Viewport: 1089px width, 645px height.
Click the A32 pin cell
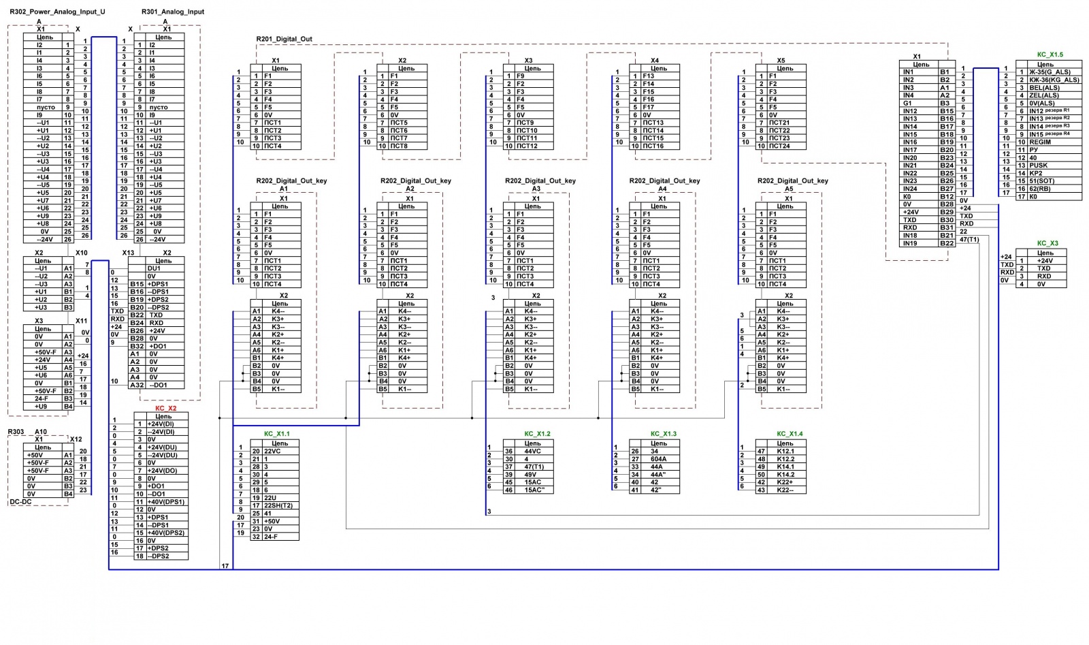click(137, 385)
